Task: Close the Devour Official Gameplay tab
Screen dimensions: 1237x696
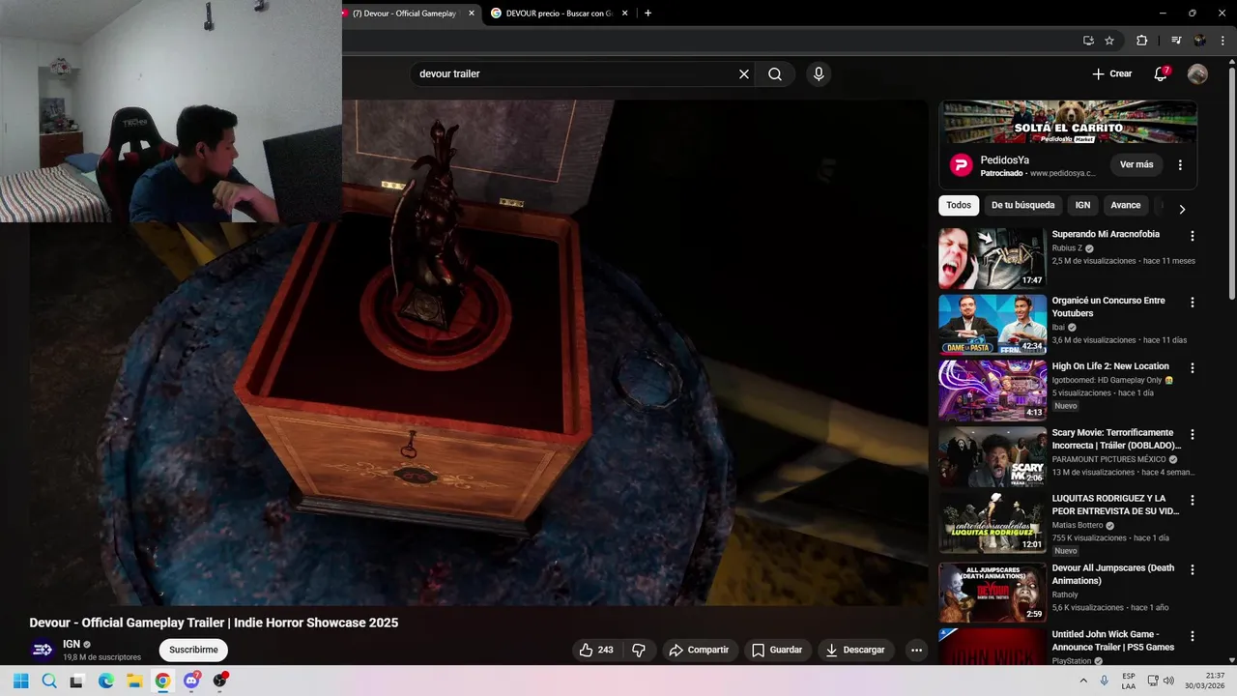Action: (x=472, y=14)
